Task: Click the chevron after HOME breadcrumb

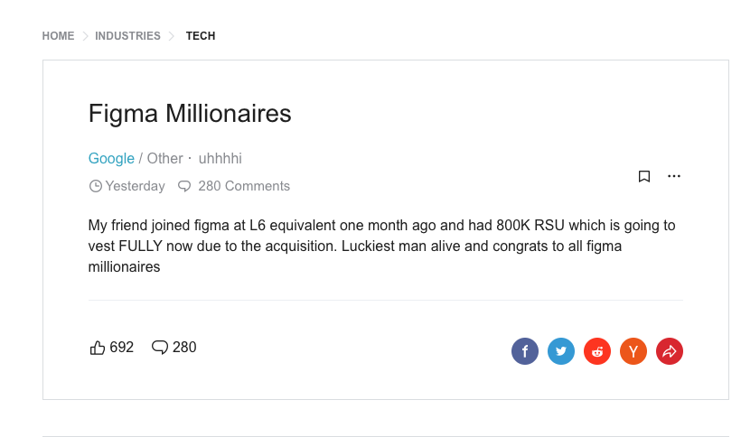Action: [x=86, y=36]
